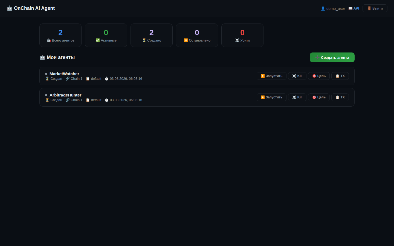The image size is (394, 246).
Task: Click the green checkmark icon beside Активные
Action: pyautogui.click(x=98, y=40)
